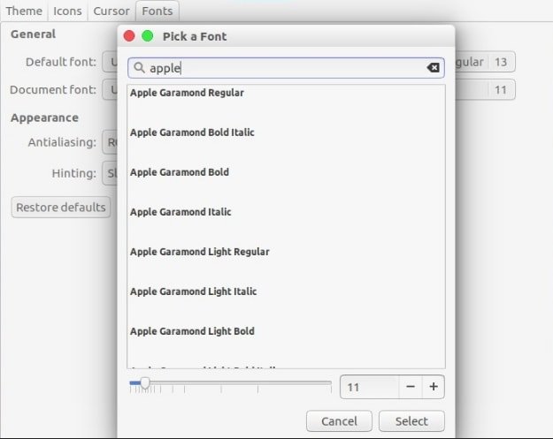Click Restore defaults button

[61, 207]
